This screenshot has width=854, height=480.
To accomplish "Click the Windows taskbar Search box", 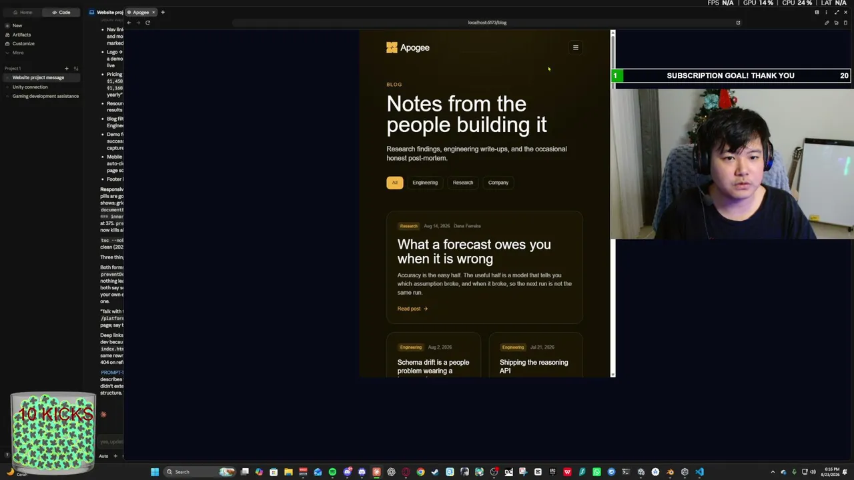I will (200, 472).
